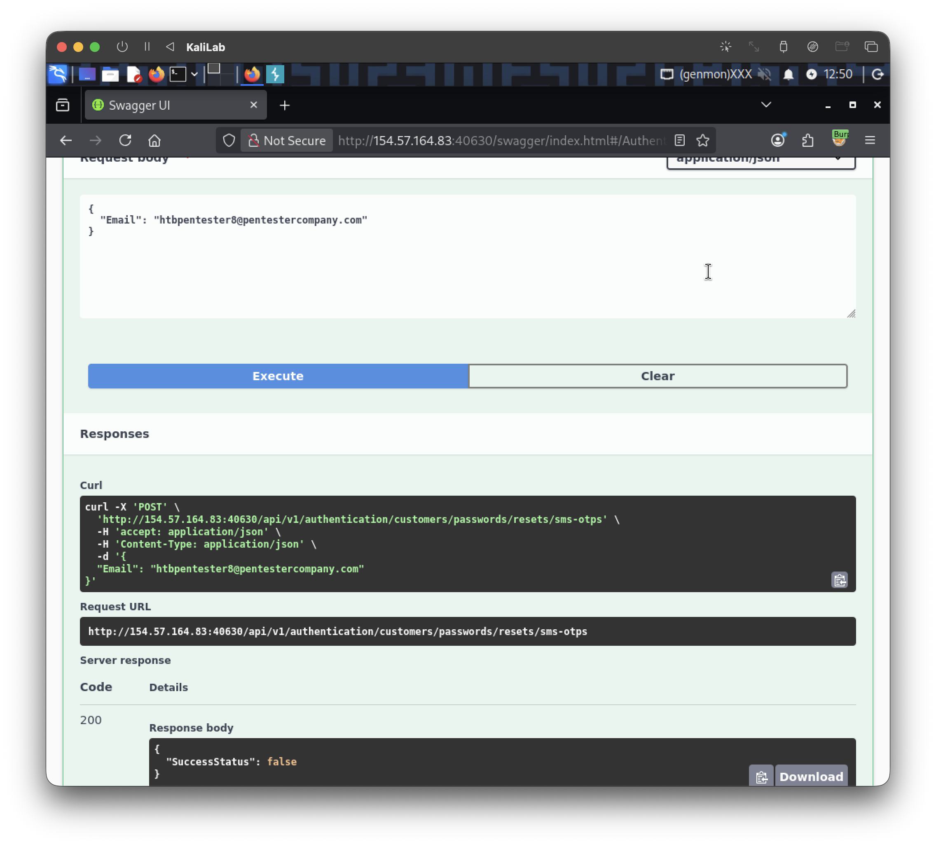
Task: Open the browser home page
Action: click(154, 140)
